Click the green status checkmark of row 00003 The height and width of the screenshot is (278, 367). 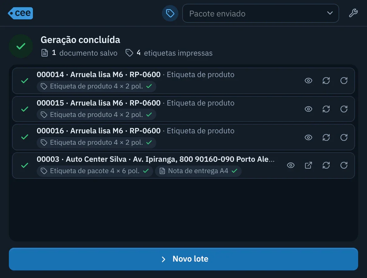[x=25, y=166]
